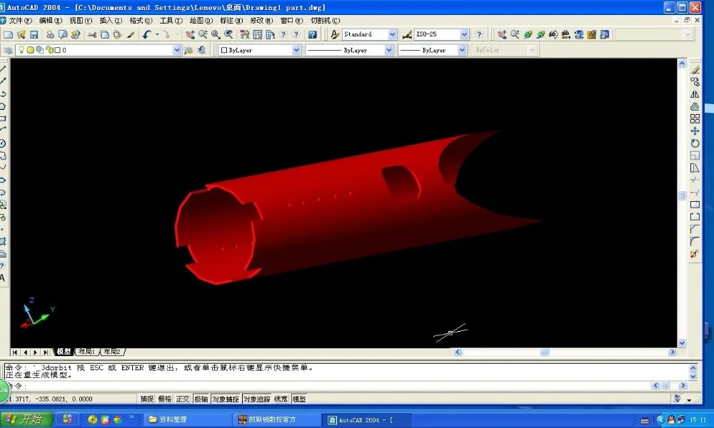Click the Undo arrow icon
The height and width of the screenshot is (428, 714).
point(146,34)
